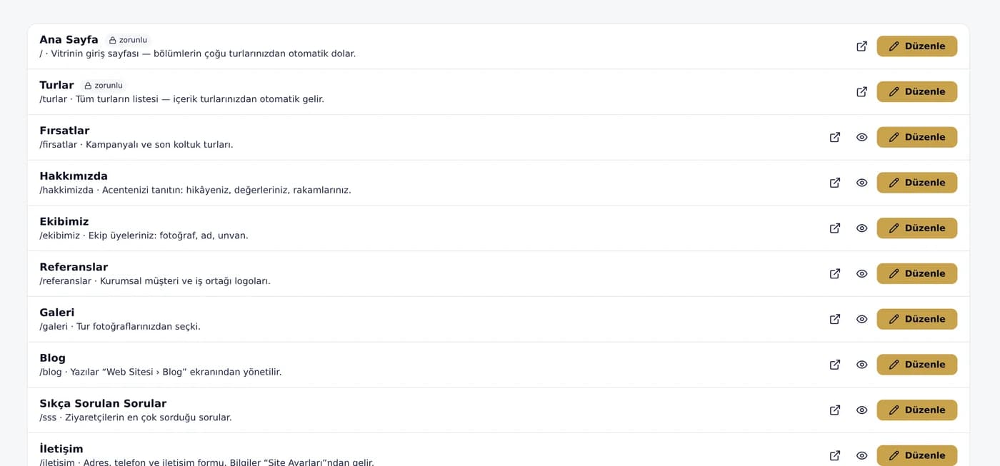Screen dimensions: 1000x466
Task: Click description '/sss · Ziyaretçilerin en çok sorduğu sorular.'
Action: pos(136,417)
